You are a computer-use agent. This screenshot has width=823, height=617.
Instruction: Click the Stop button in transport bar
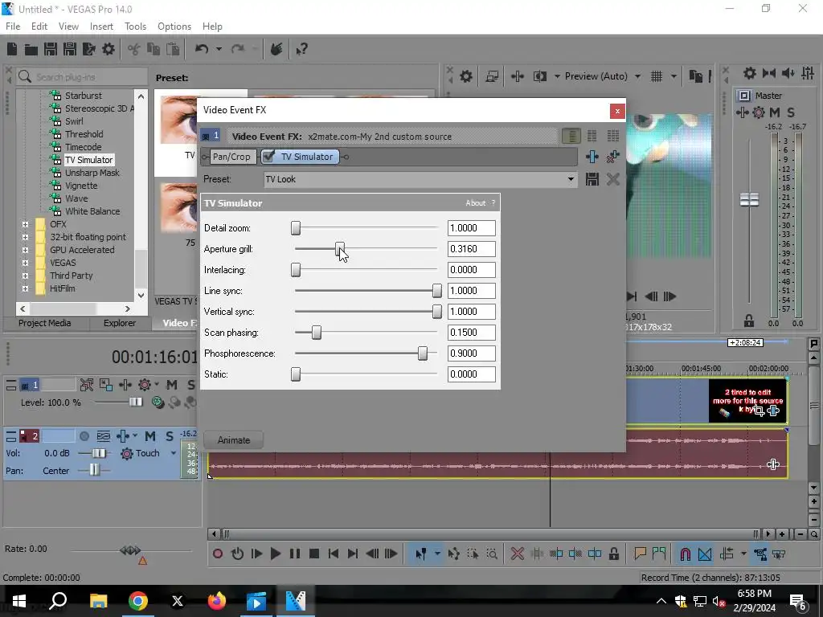[314, 554]
